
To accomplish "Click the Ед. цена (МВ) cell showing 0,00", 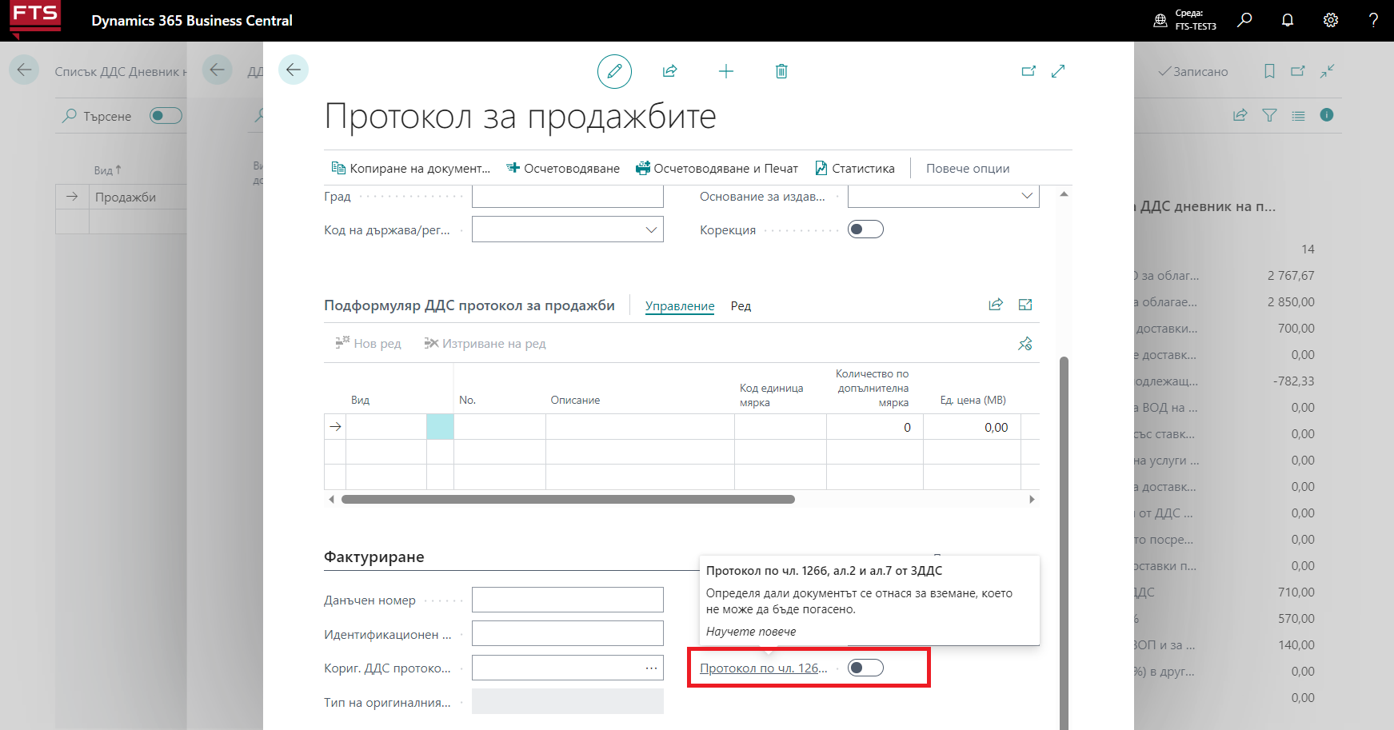I will pyautogui.click(x=972, y=427).
